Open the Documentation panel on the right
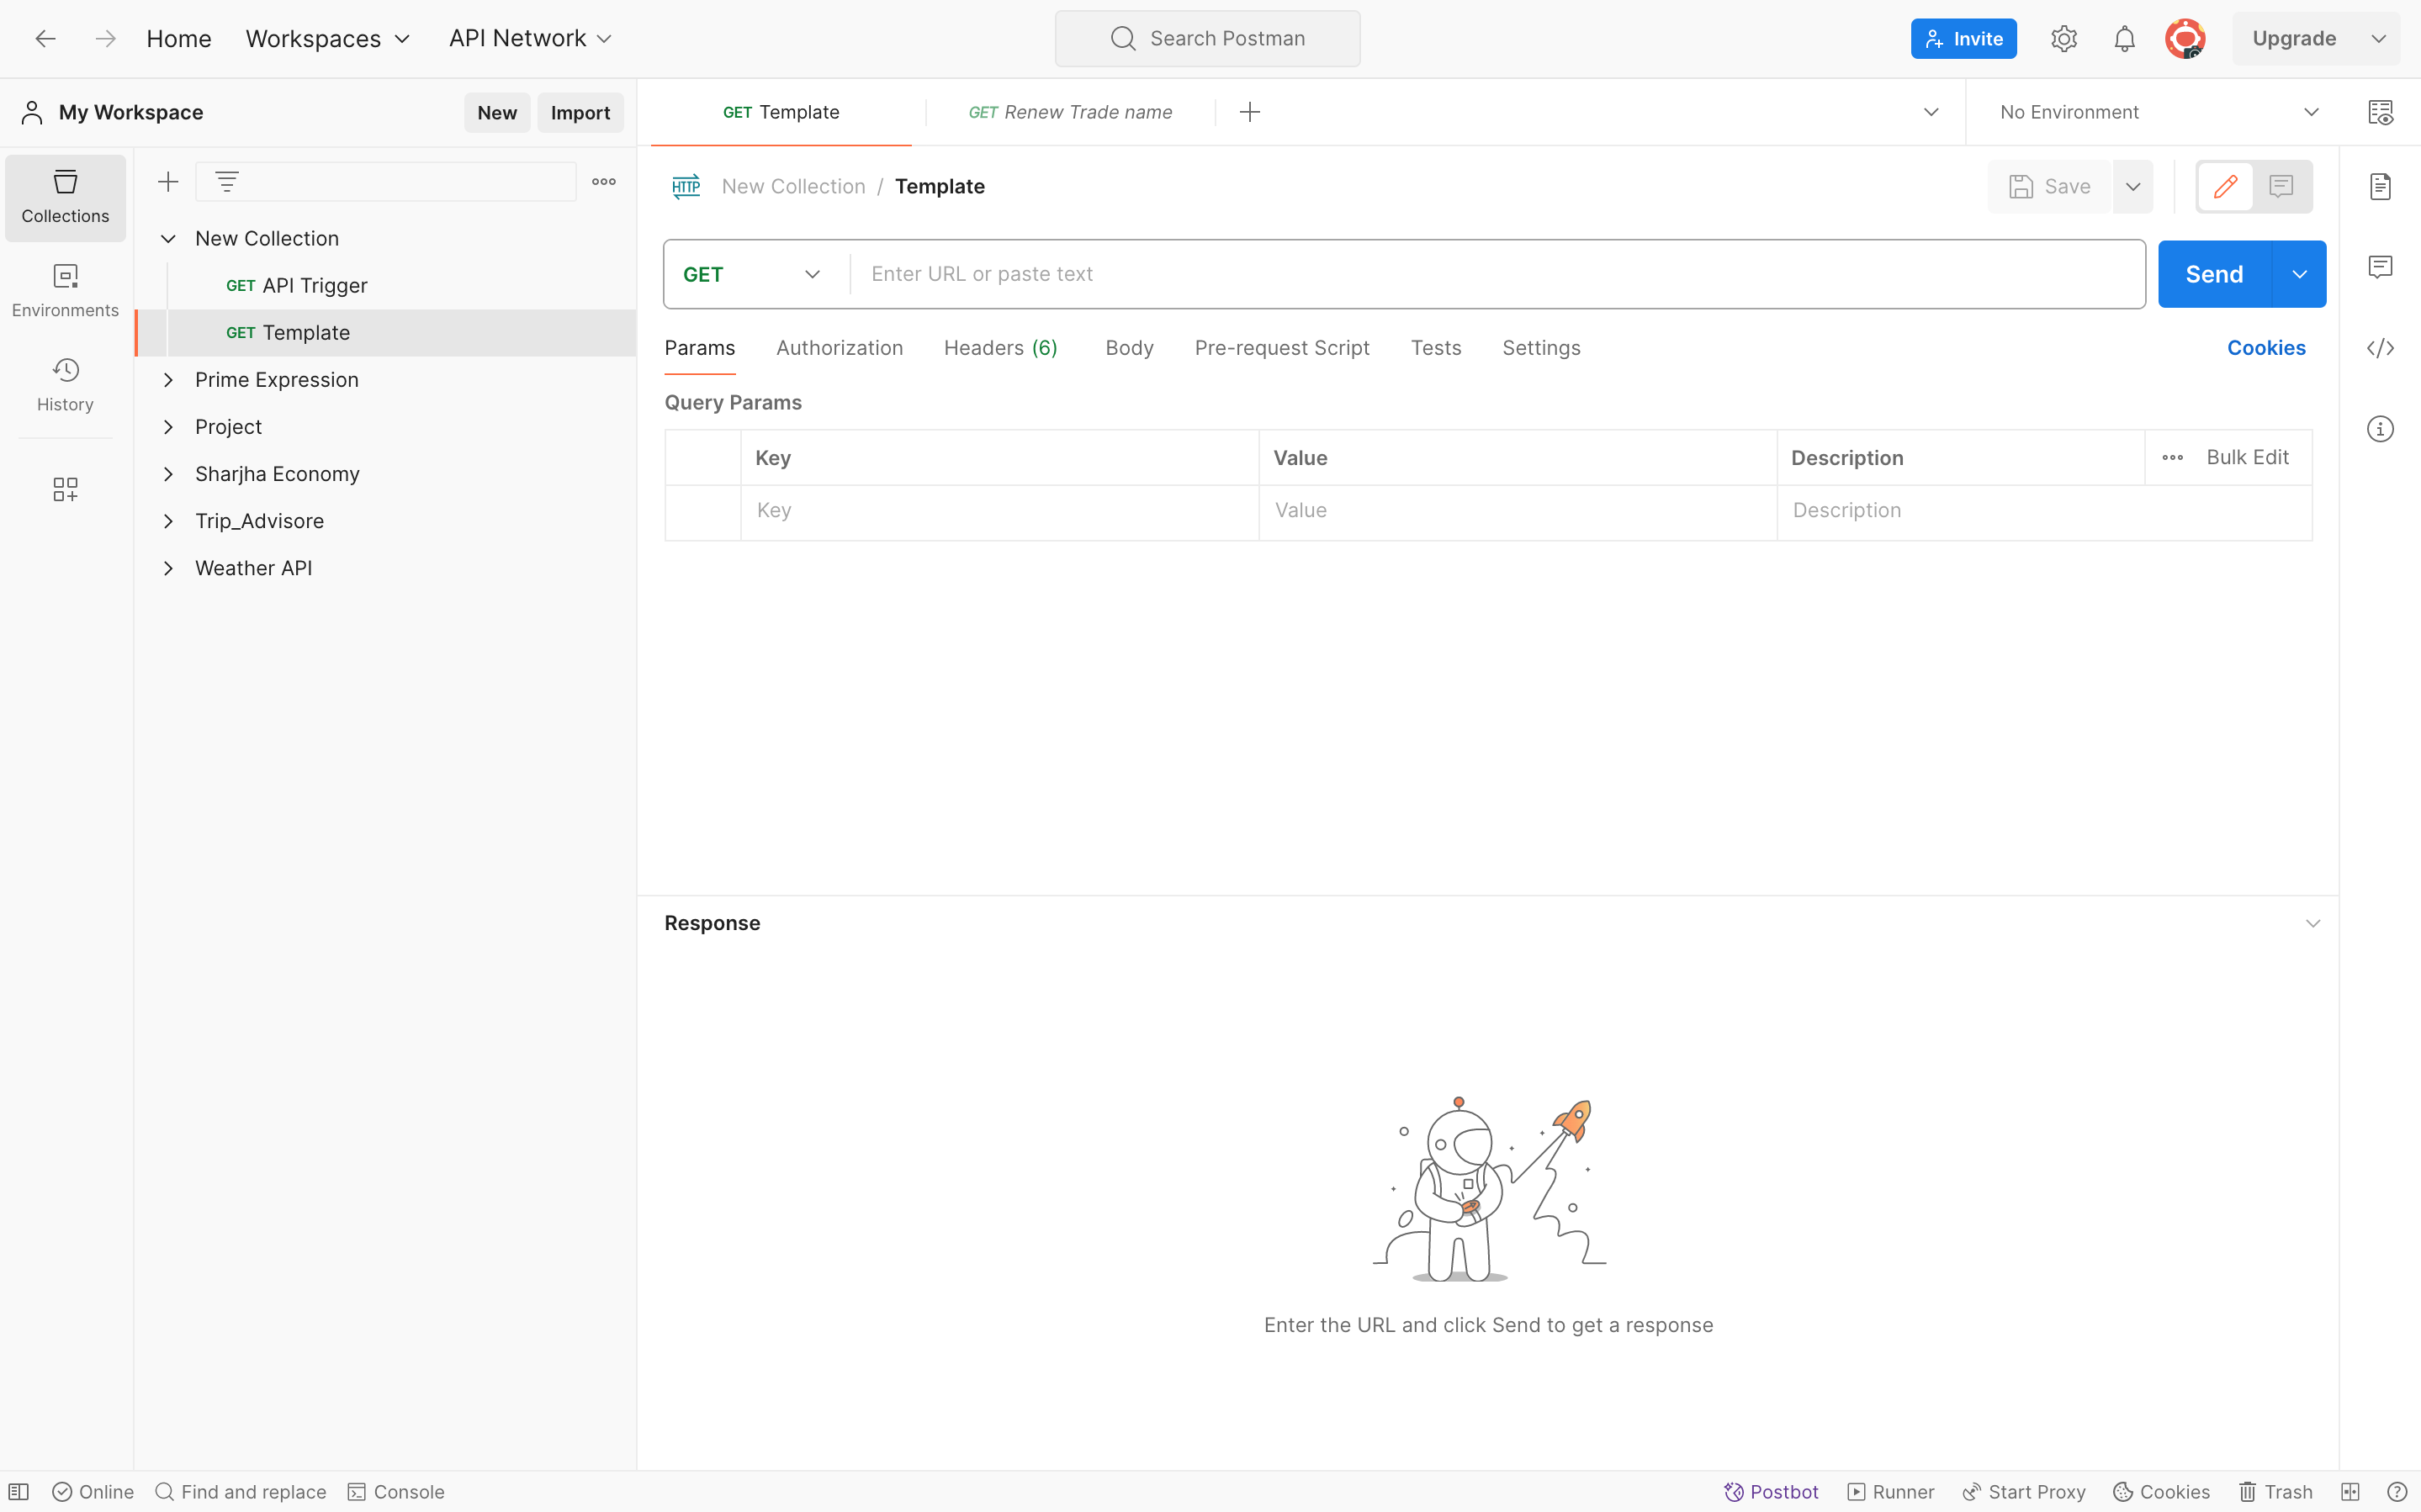Screen dimensions: 2421x1512 2382,186
